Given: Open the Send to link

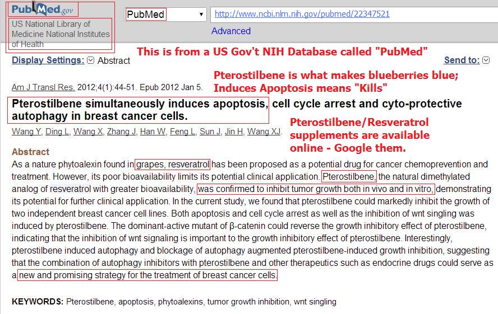Looking at the screenshot, I should (x=462, y=60).
